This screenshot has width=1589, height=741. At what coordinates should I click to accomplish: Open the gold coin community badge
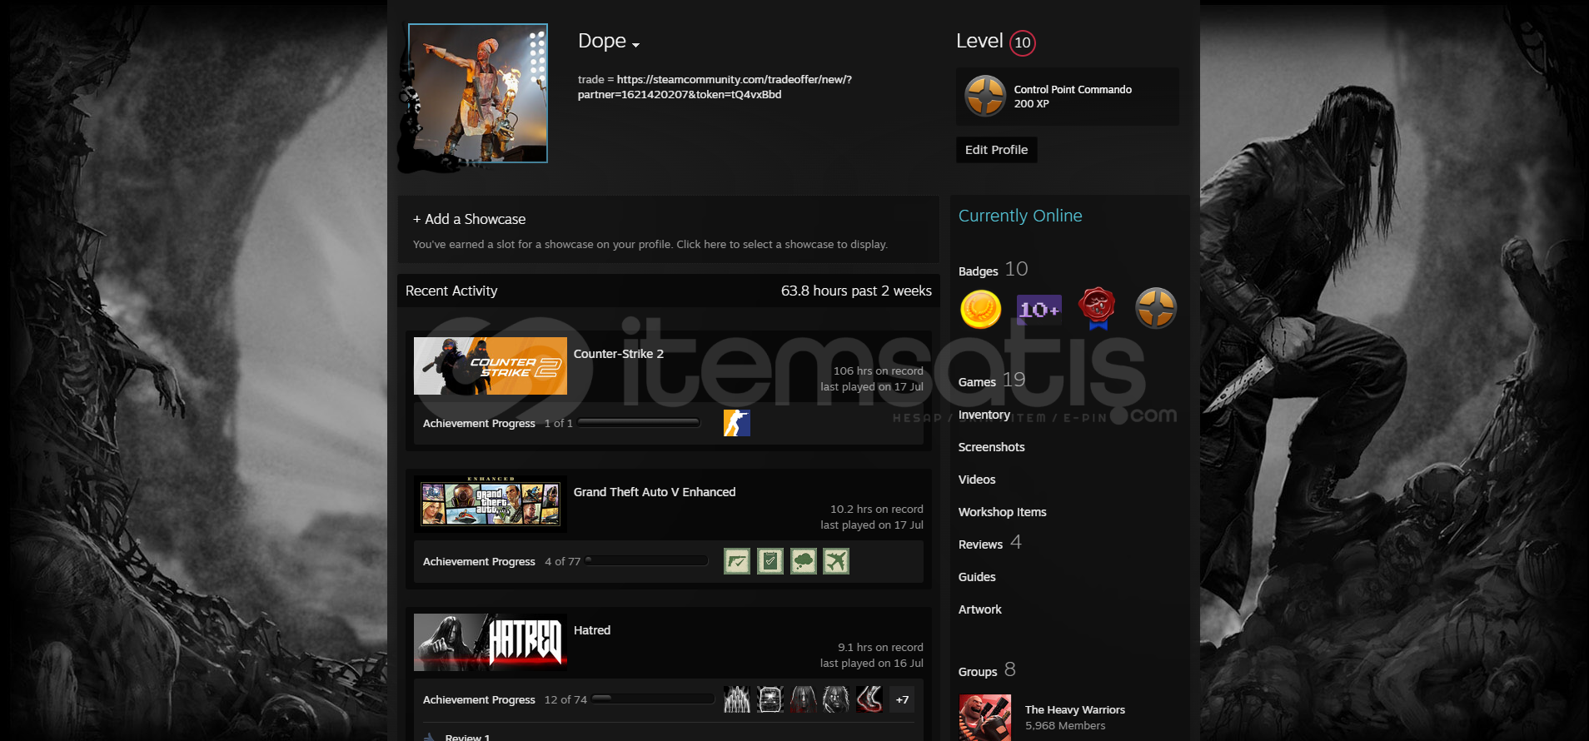coord(980,309)
